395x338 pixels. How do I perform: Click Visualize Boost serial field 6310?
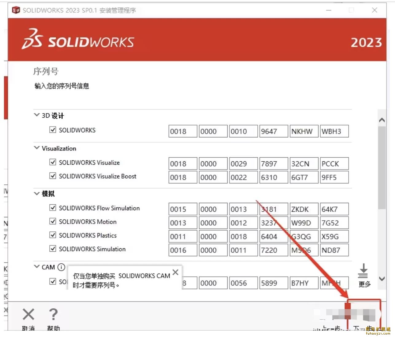pyautogui.click(x=274, y=177)
